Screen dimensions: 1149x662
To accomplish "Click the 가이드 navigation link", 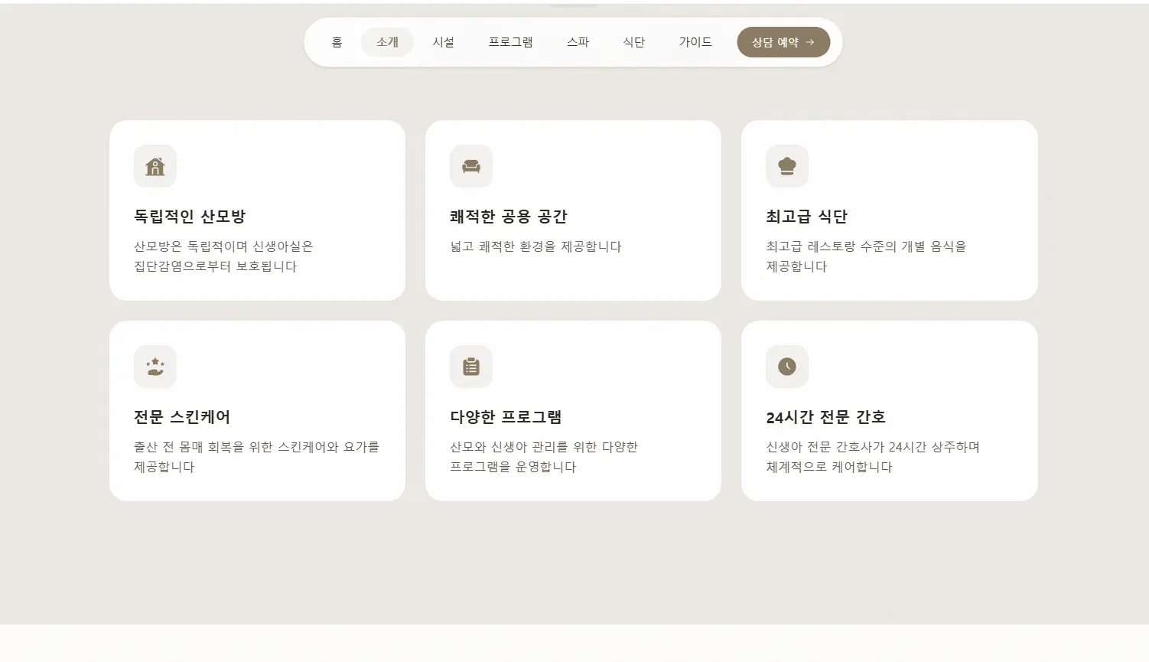I will pyautogui.click(x=695, y=42).
